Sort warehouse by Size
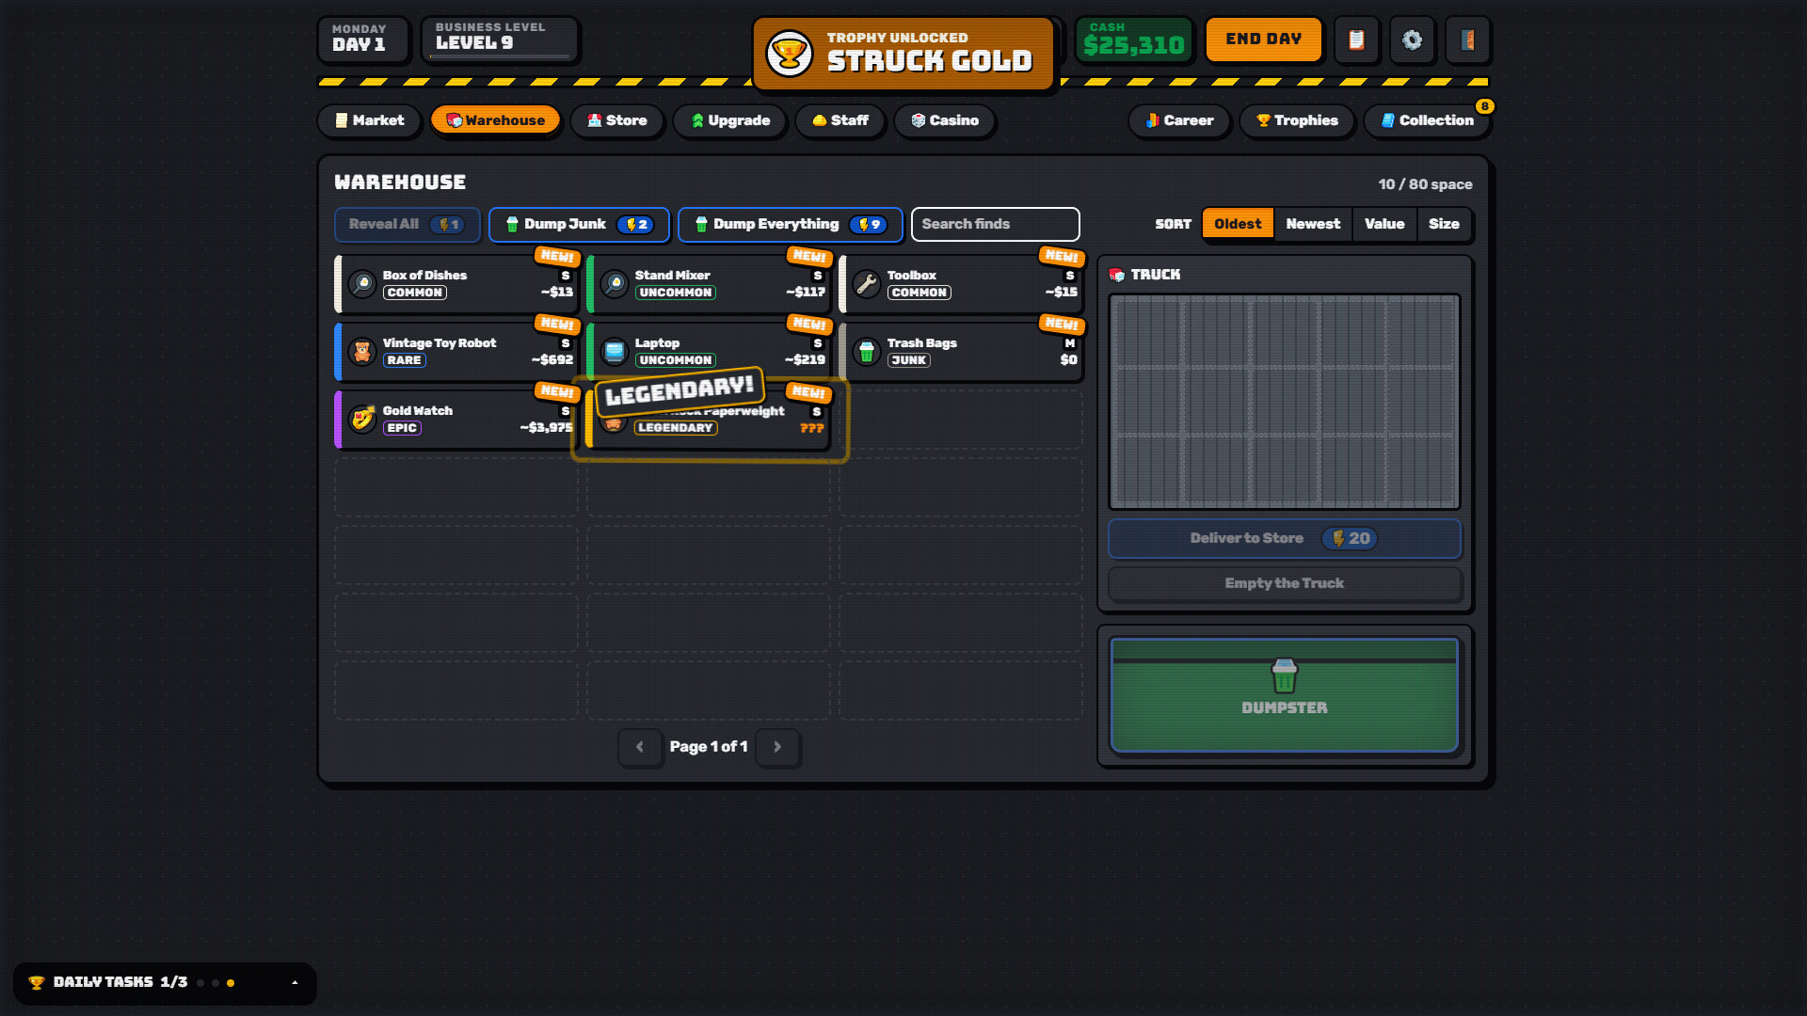This screenshot has width=1807, height=1016. pos(1444,224)
